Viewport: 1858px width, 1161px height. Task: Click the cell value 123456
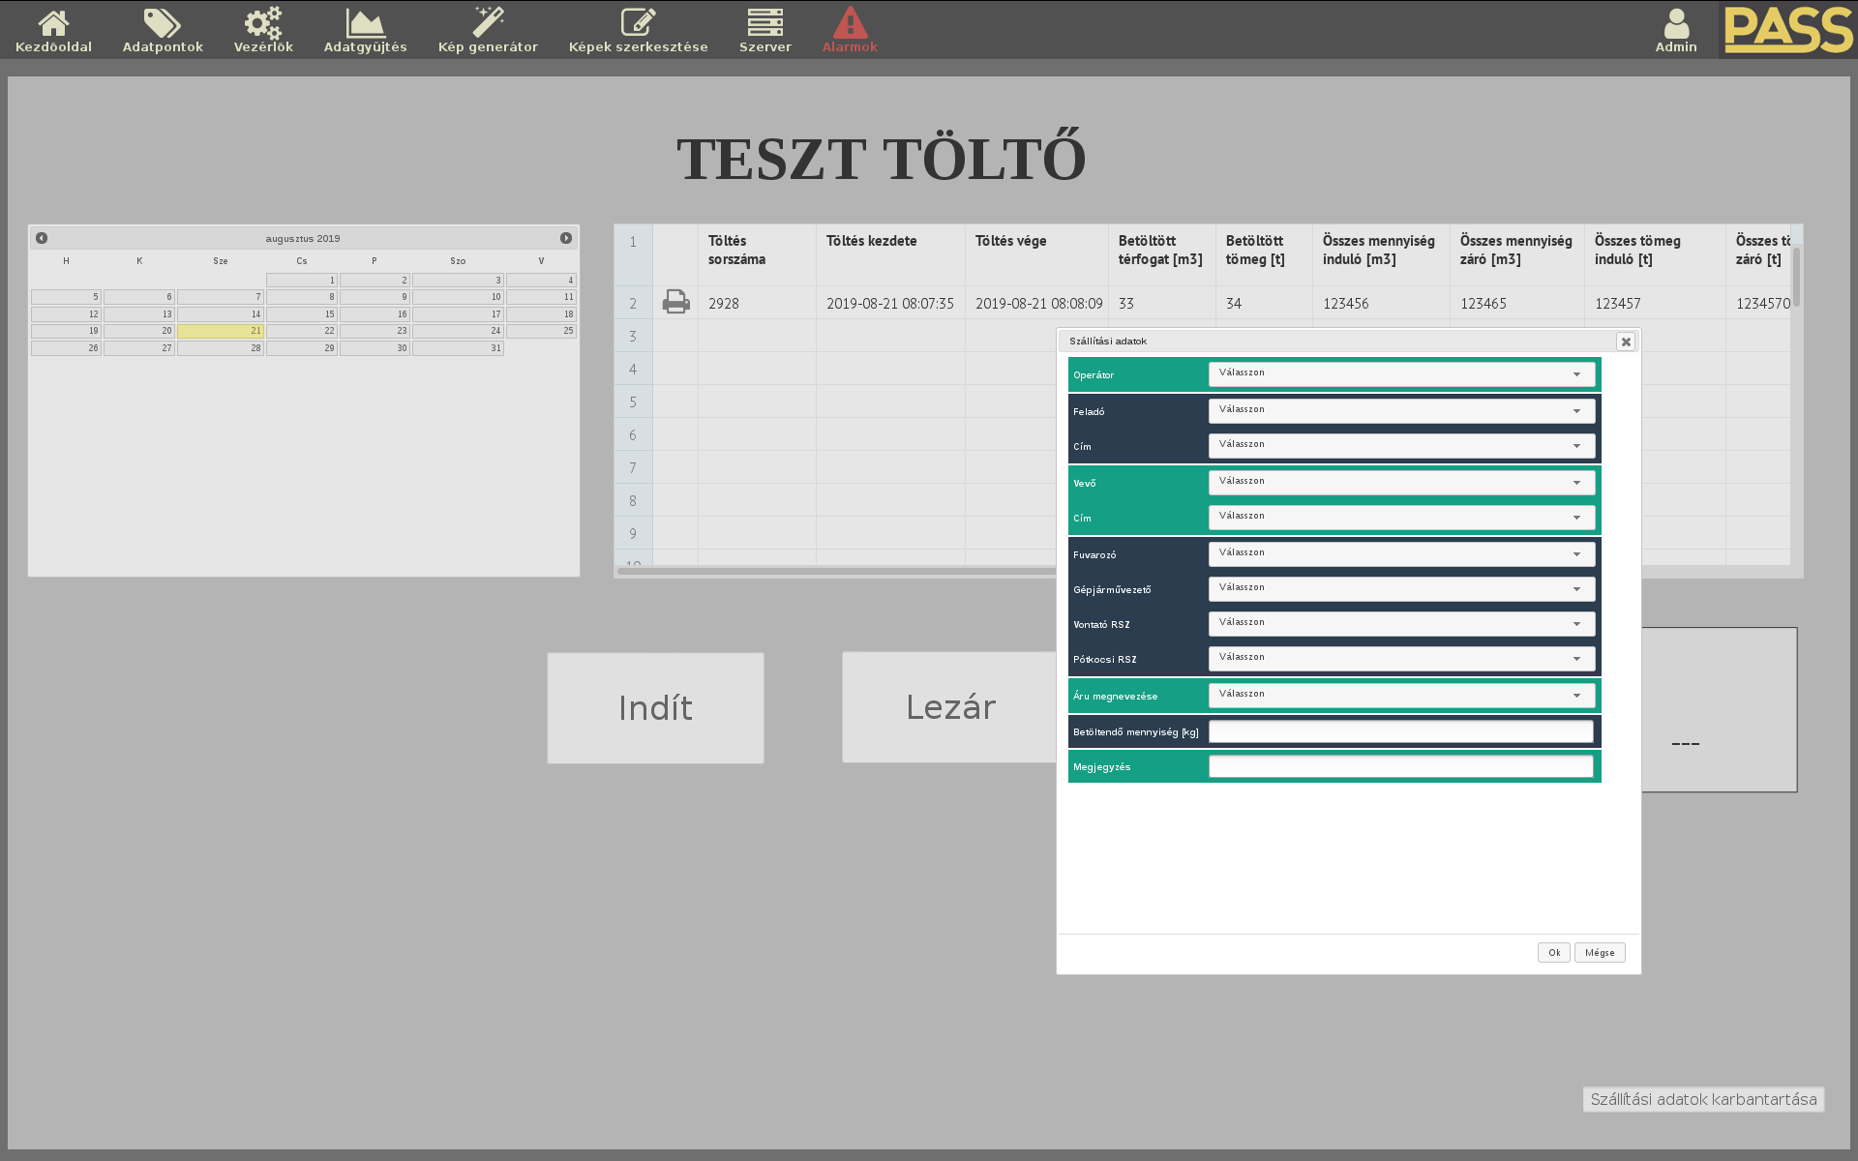pos(1381,304)
